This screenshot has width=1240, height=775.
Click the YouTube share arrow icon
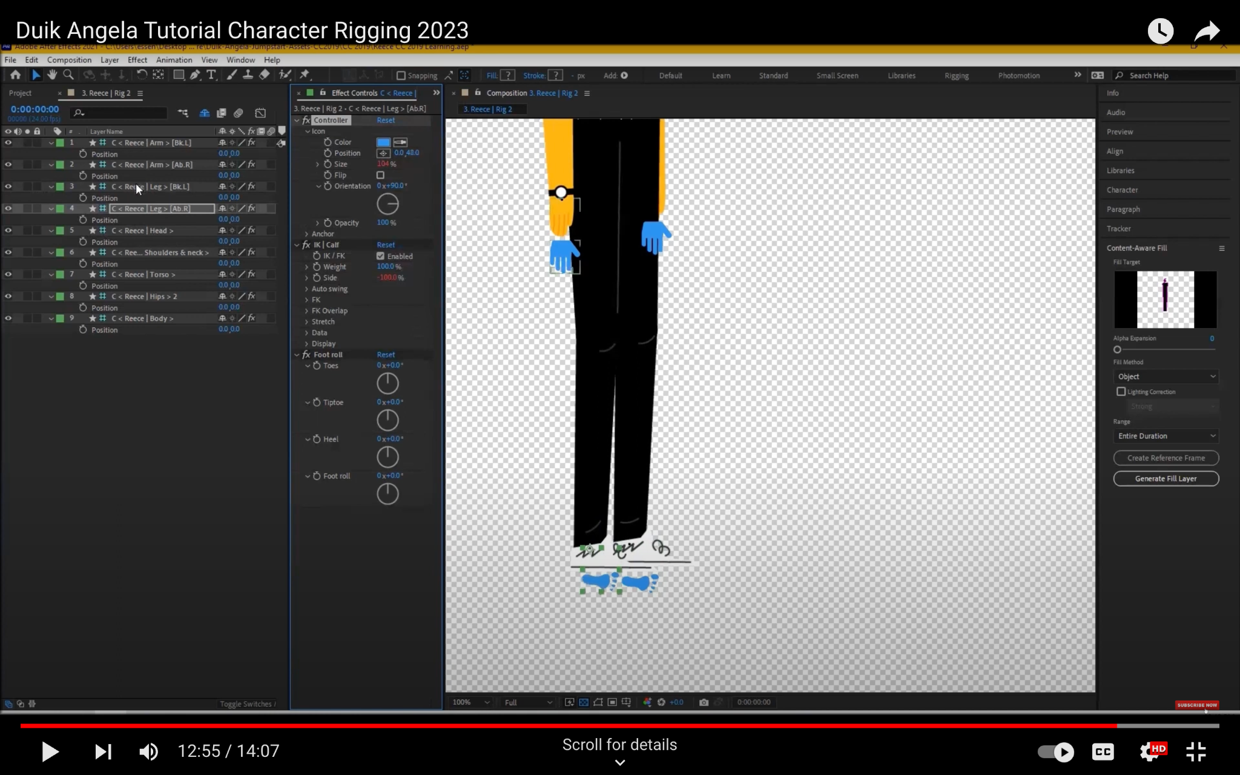tap(1206, 31)
